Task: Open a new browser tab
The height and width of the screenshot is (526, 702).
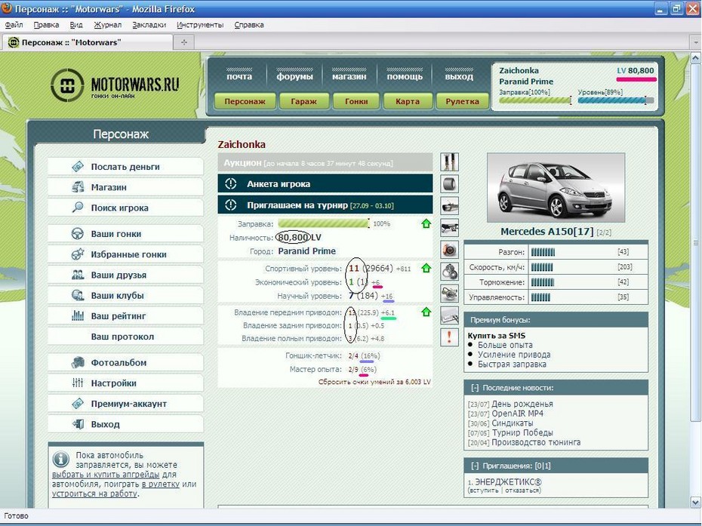Action: (184, 42)
